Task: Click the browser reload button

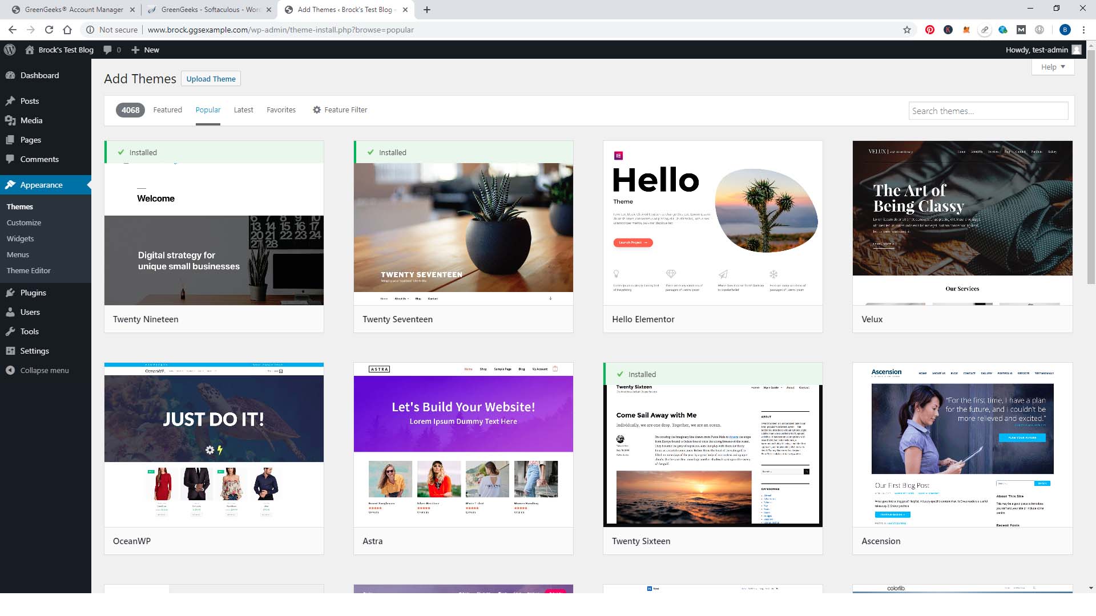Action: (49, 30)
